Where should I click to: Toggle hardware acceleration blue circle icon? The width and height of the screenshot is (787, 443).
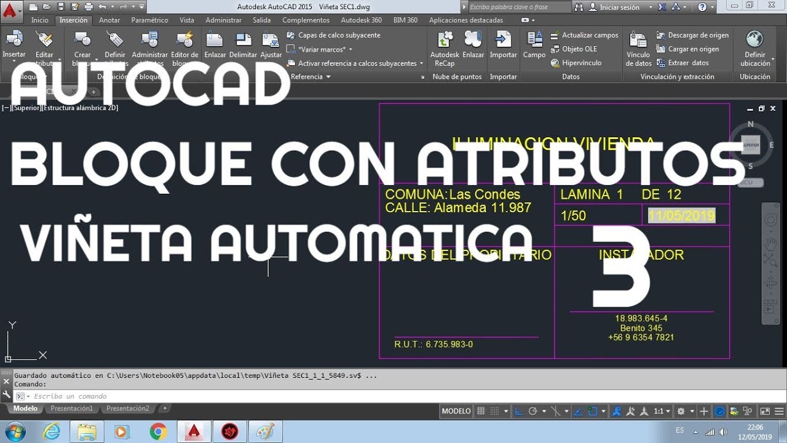pos(718,411)
